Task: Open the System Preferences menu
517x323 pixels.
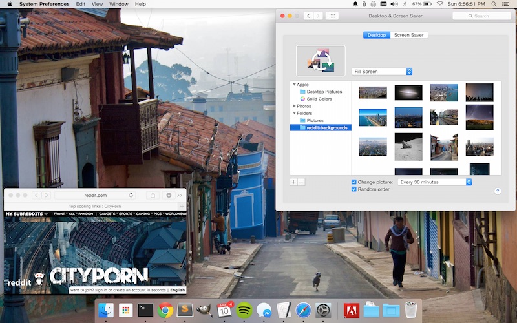Action: click(44, 4)
